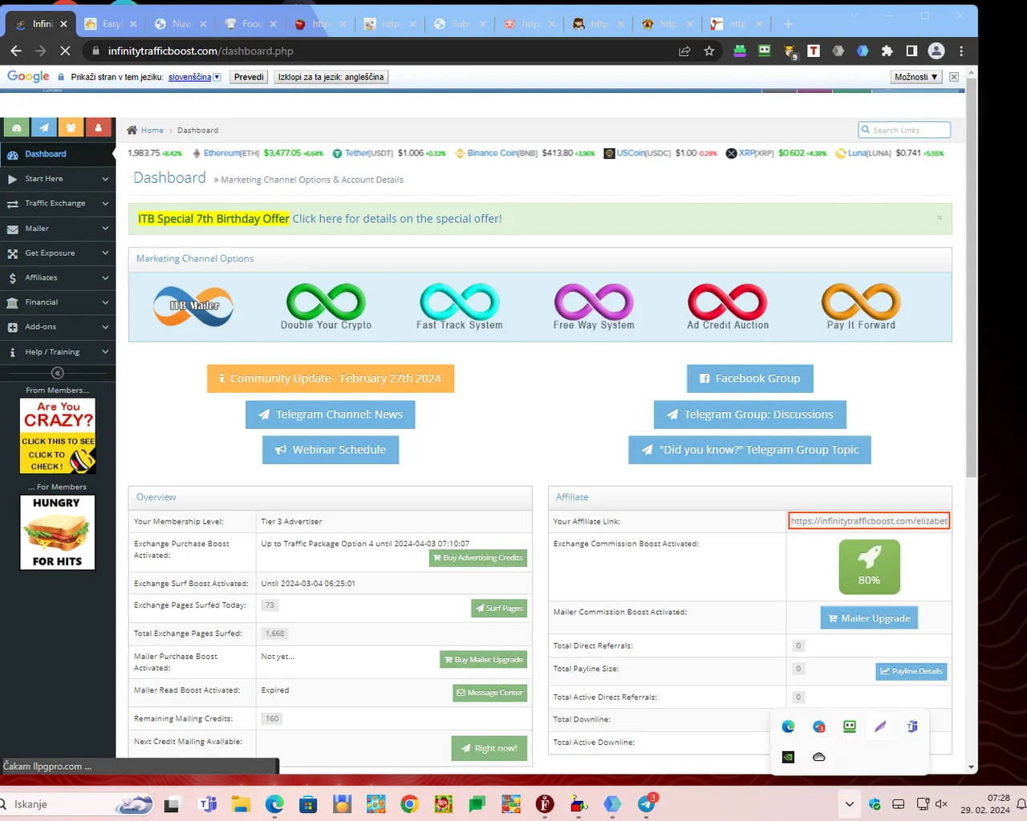This screenshot has width=1027, height=821.
Task: Switch to the Food browser tab
Action: [x=250, y=24]
